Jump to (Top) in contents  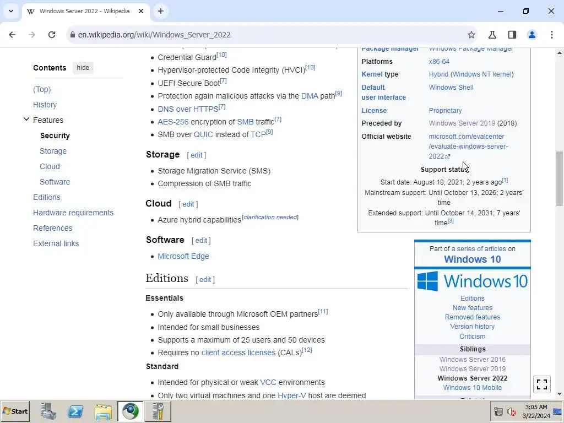(42, 89)
